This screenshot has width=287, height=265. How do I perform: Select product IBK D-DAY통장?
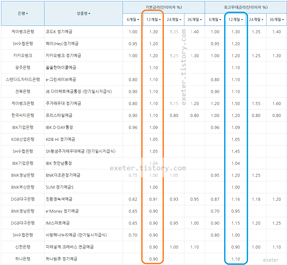click(59, 127)
